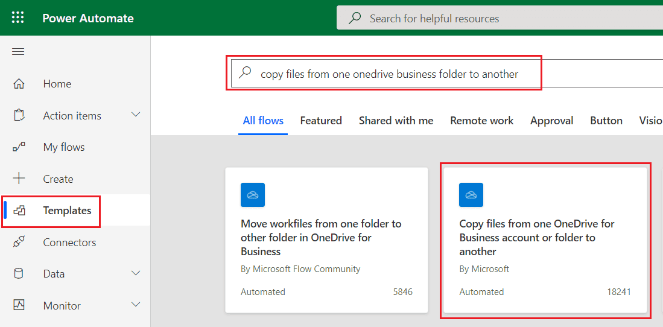Click the Templates icon in sidebar
The height and width of the screenshot is (327, 663).
[19, 210]
